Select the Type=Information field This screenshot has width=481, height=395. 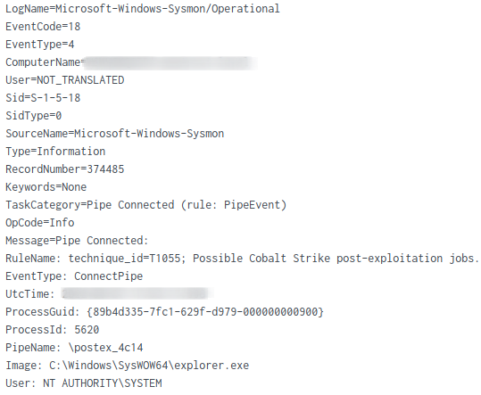55,152
